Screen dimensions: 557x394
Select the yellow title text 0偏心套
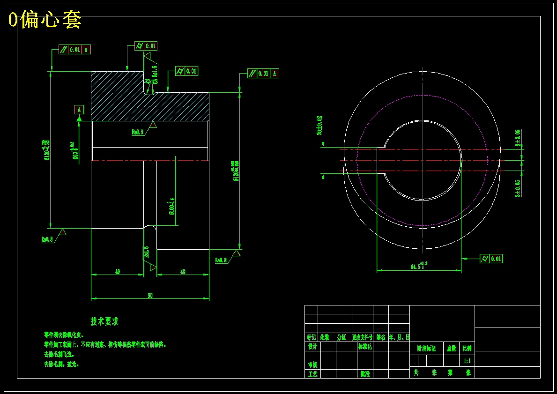(45, 20)
